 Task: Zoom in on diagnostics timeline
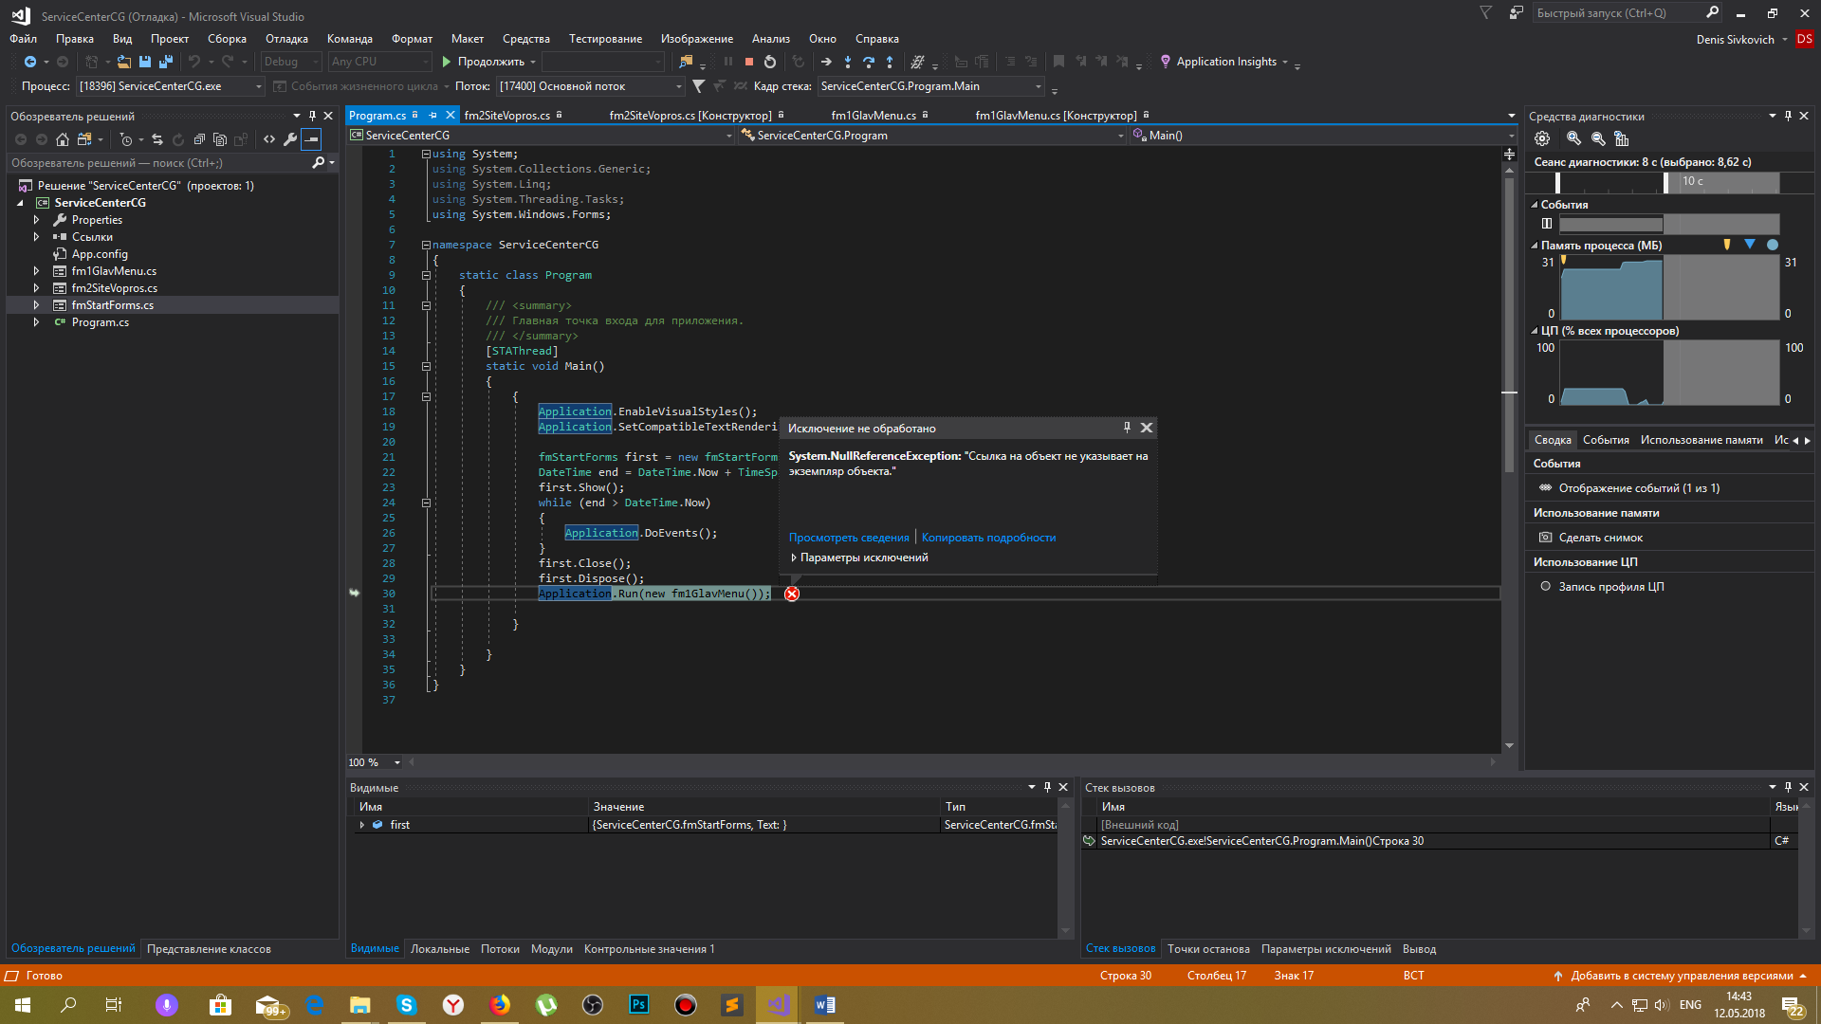pos(1574,138)
